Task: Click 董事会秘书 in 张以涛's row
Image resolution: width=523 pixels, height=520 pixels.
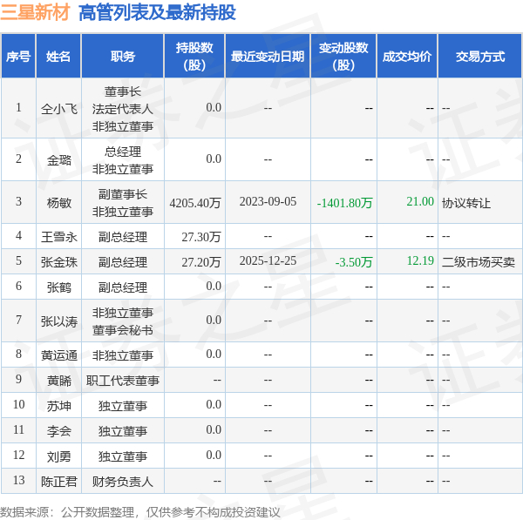Action: 122,330
